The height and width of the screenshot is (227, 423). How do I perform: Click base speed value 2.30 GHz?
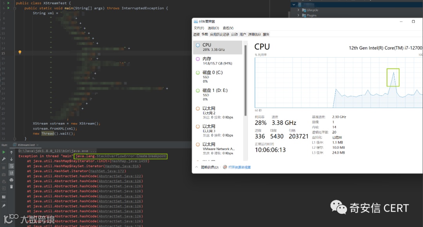[x=339, y=117]
